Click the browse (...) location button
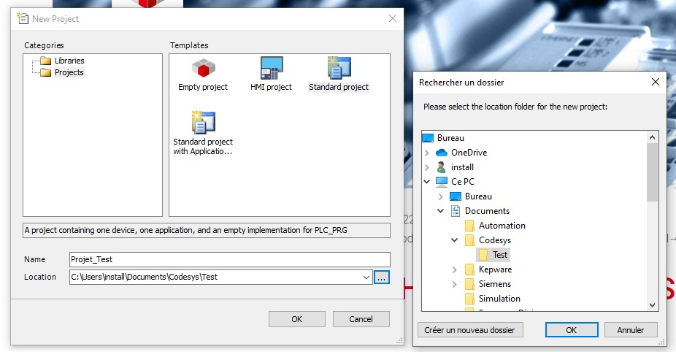This screenshot has height=352, width=676. point(382,278)
